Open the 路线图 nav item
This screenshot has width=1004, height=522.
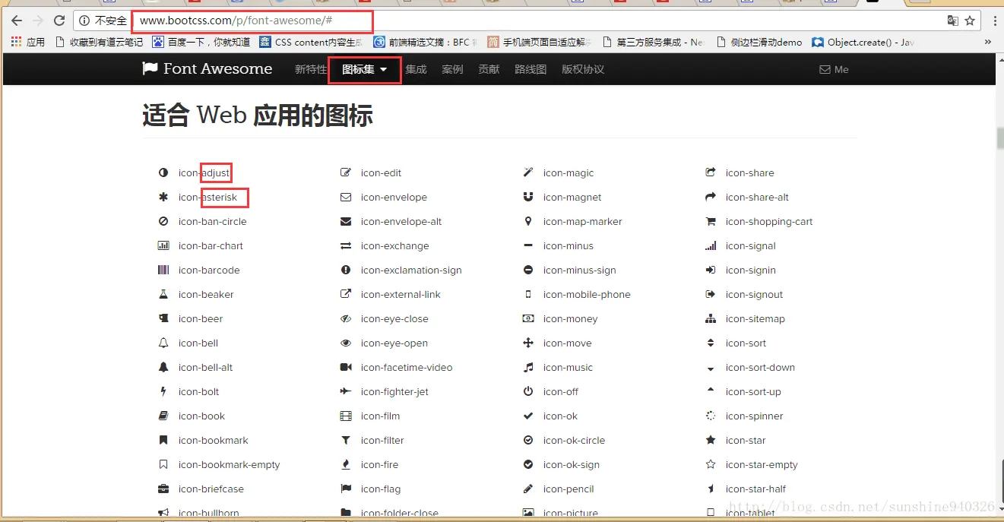(531, 69)
